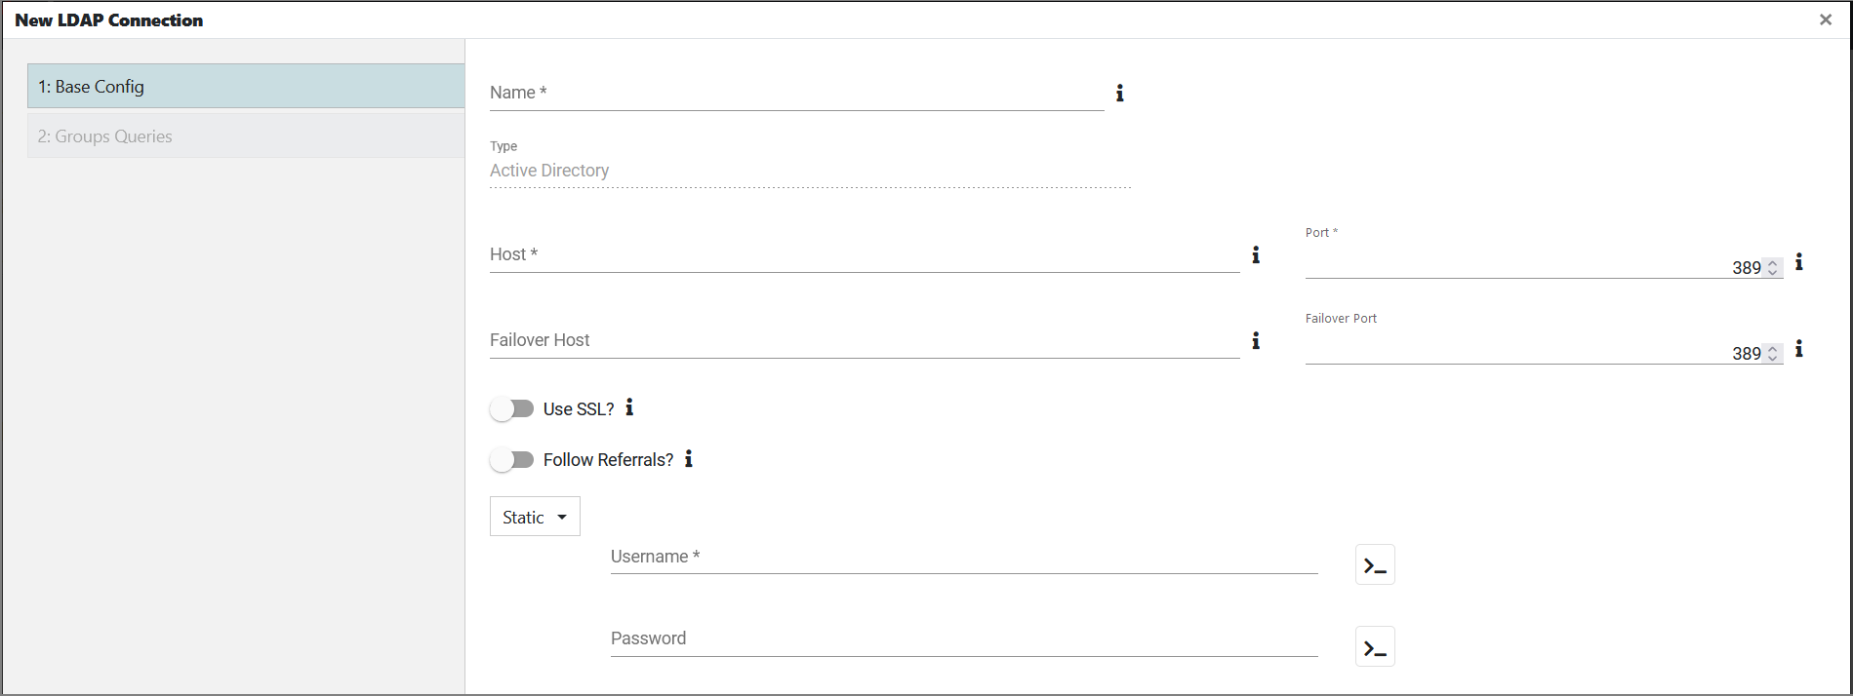
Task: Click the terminal icon next to Password
Action: tap(1374, 646)
